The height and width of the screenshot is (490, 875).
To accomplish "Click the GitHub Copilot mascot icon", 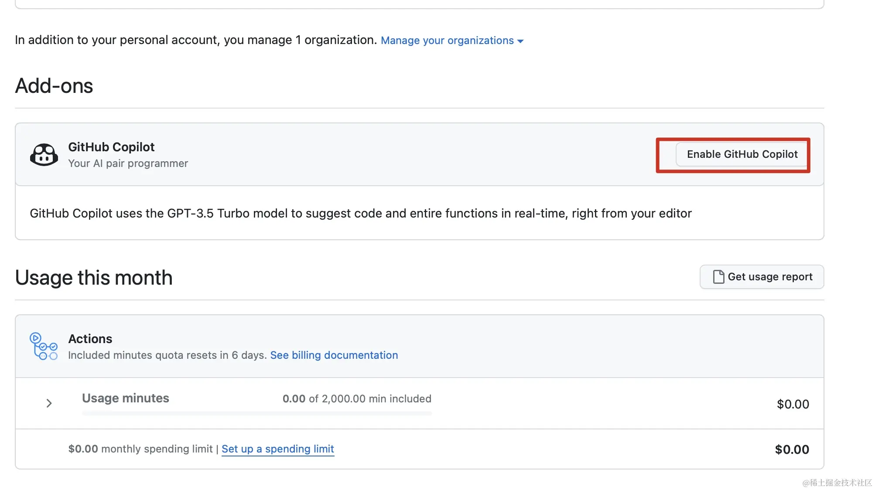I will (x=44, y=155).
